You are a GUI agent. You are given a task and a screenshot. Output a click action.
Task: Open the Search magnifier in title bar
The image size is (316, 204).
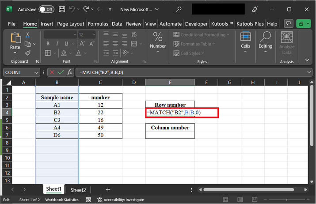click(x=179, y=9)
